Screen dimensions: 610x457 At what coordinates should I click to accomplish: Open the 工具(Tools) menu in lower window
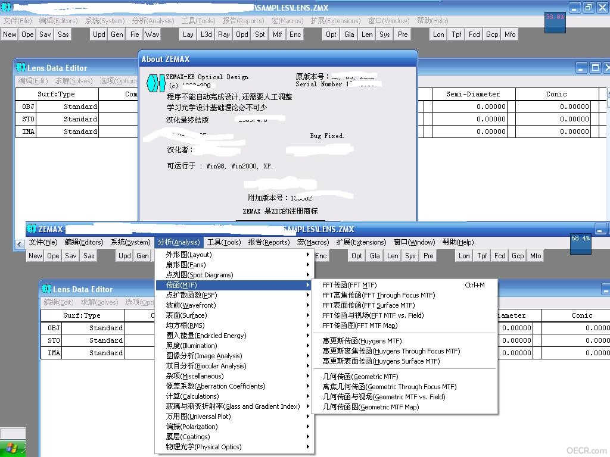[224, 242]
